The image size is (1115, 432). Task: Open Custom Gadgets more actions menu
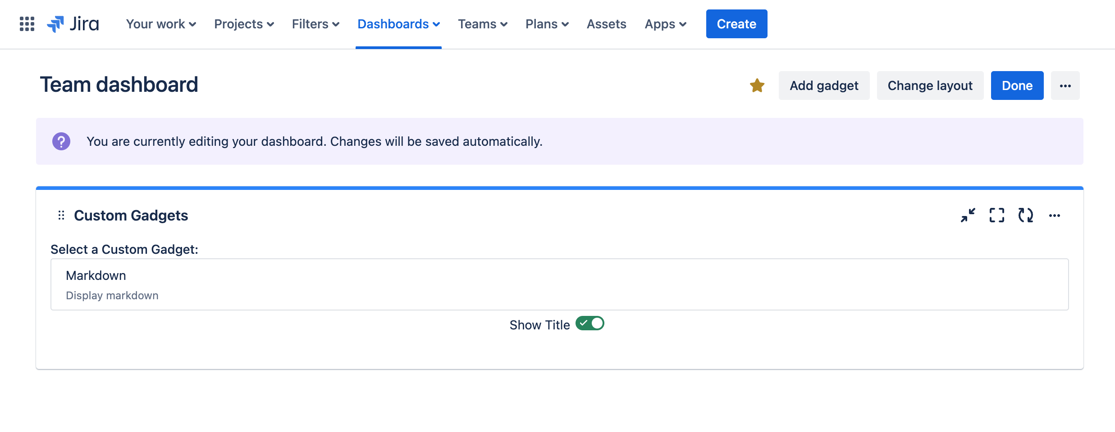click(1054, 216)
